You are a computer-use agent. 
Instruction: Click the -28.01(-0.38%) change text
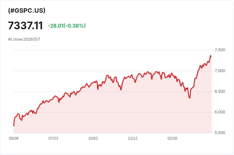(67, 26)
